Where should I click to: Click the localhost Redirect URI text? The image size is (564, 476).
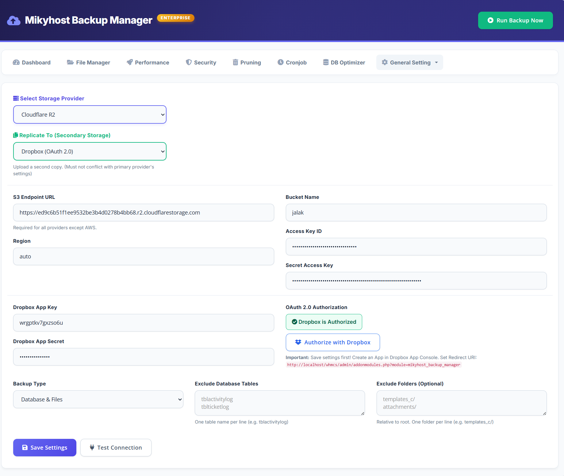click(x=374, y=365)
